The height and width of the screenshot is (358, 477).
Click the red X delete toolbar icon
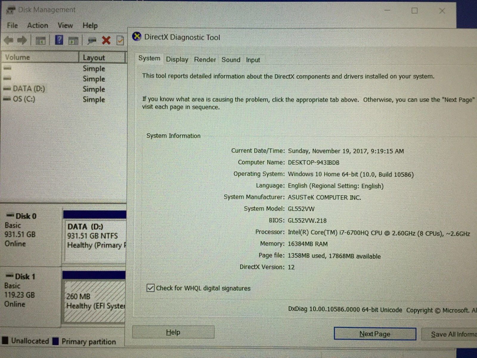click(106, 40)
